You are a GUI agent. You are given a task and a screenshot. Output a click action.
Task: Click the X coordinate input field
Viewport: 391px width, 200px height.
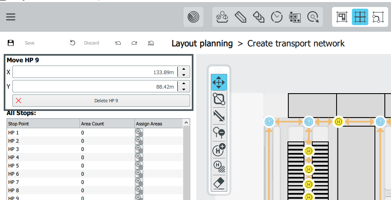tap(95, 72)
